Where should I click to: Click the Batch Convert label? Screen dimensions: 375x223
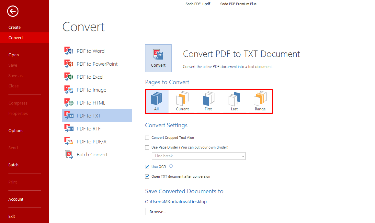click(92, 154)
